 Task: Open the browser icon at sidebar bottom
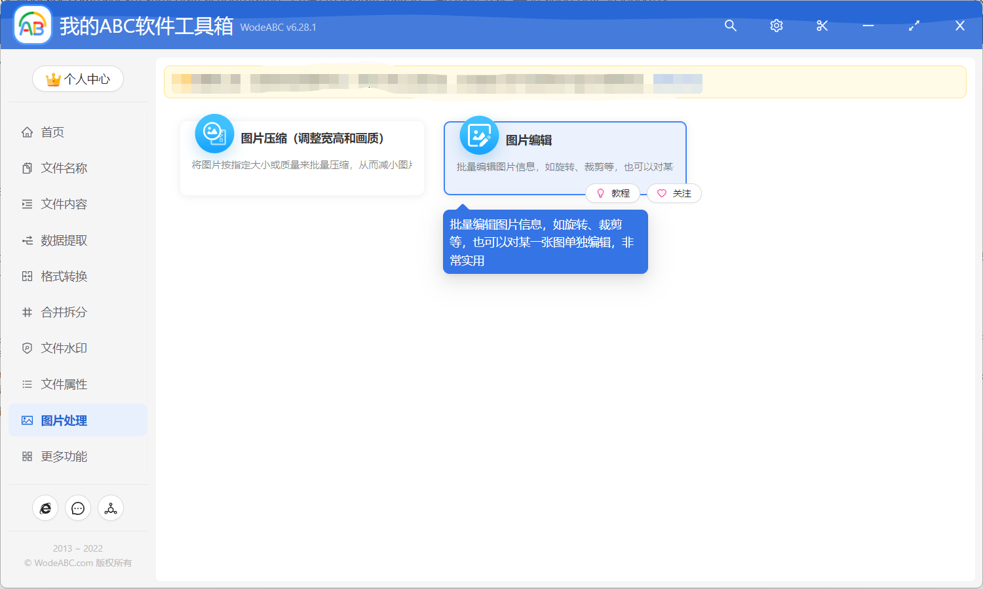coord(45,508)
